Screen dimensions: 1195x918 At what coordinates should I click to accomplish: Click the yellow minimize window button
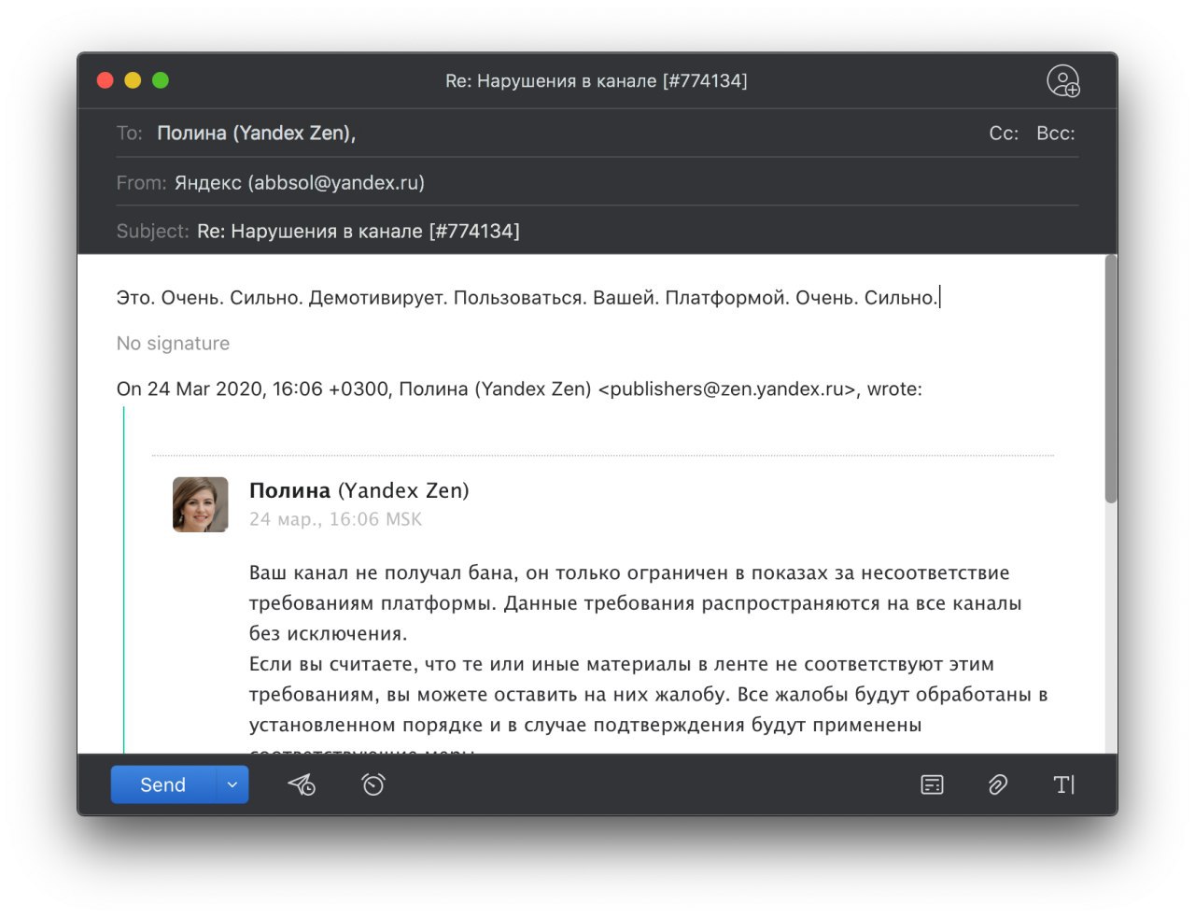click(133, 80)
